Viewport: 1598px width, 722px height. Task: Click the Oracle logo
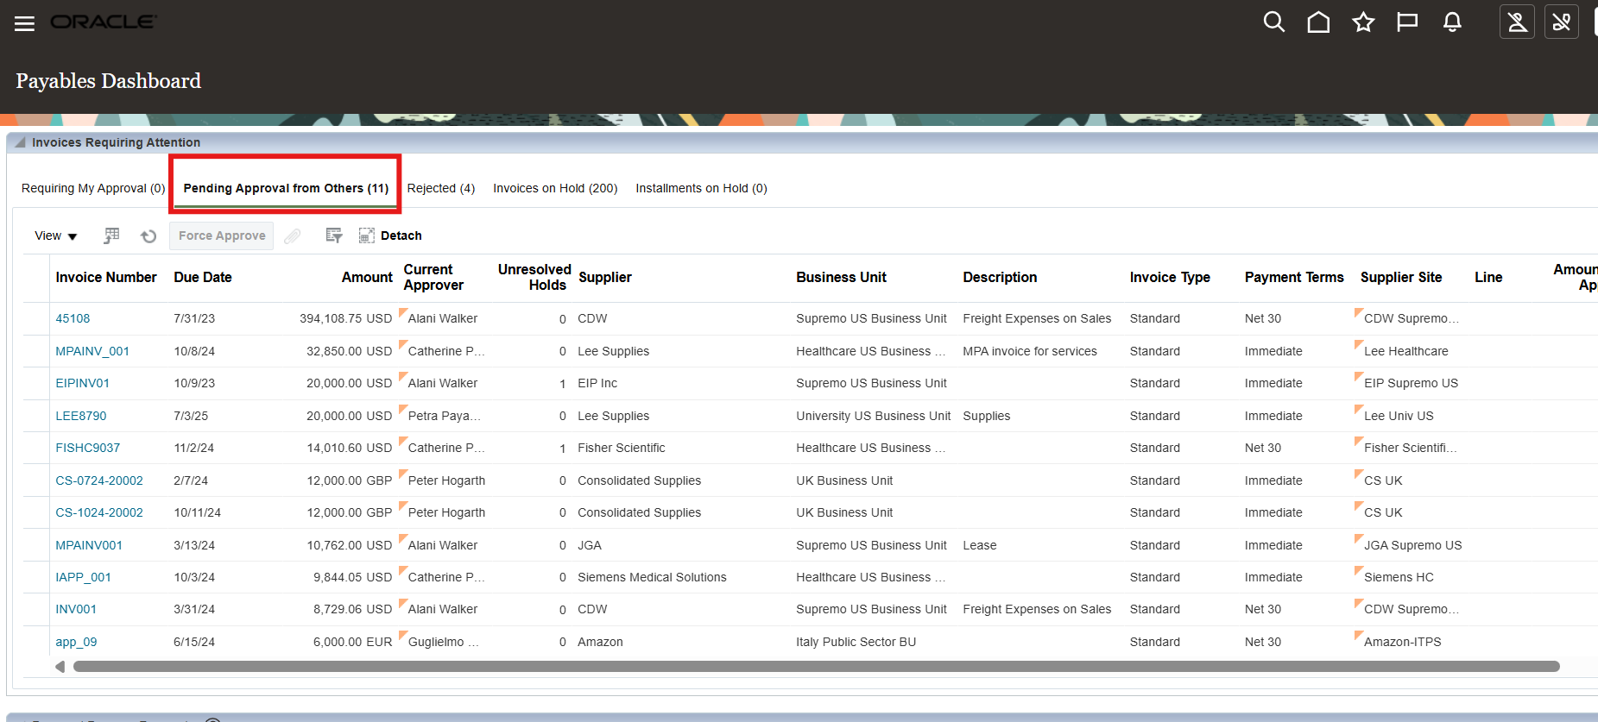tap(103, 22)
